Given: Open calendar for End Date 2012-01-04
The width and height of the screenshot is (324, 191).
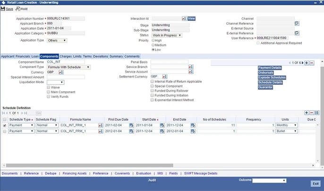Looking at the screenshot, I should tap(193, 131).
